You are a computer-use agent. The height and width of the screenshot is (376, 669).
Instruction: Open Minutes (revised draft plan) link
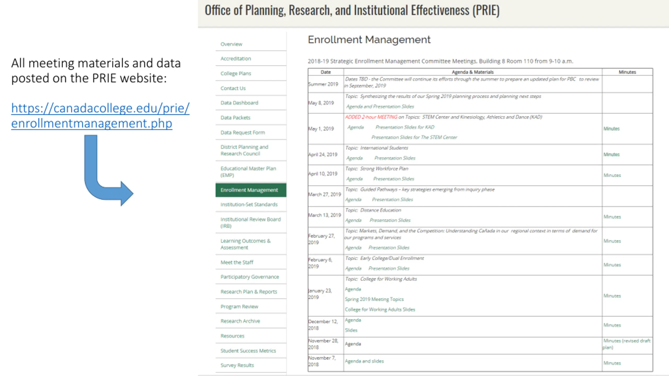627,344
